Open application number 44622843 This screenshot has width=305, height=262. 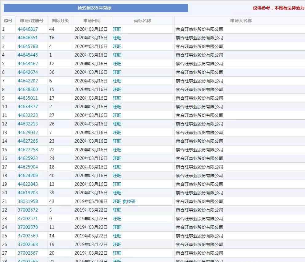pos(28,184)
